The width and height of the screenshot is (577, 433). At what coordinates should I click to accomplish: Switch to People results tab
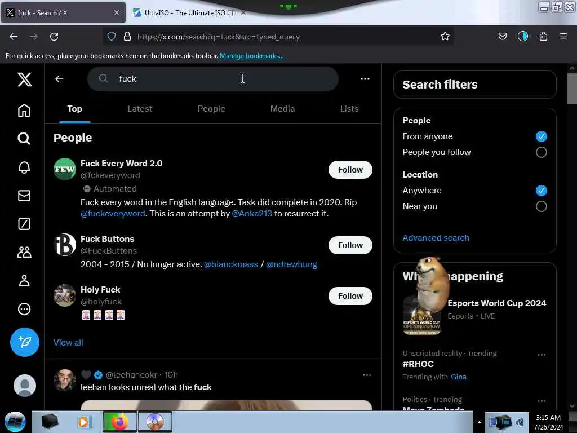click(211, 109)
